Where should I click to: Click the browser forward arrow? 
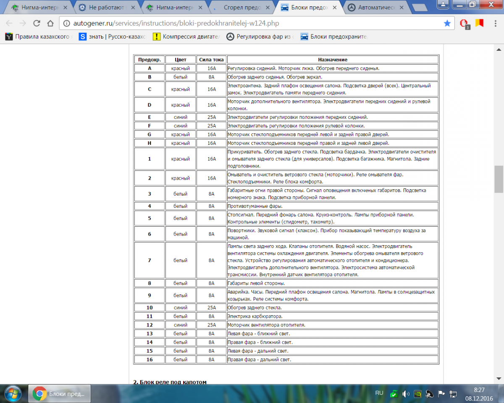[x=23, y=24]
